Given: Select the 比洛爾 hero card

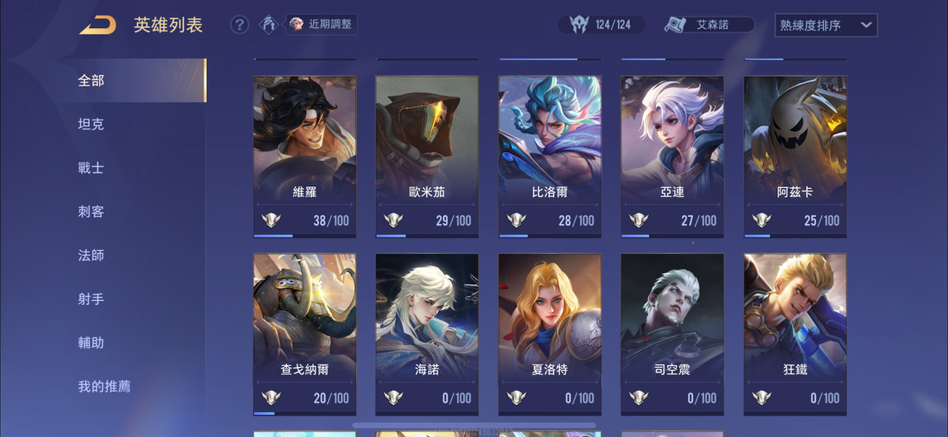Looking at the screenshot, I should (x=550, y=157).
